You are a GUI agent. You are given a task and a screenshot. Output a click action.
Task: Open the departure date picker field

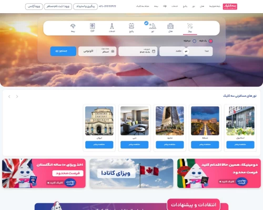pyautogui.click(x=138, y=51)
